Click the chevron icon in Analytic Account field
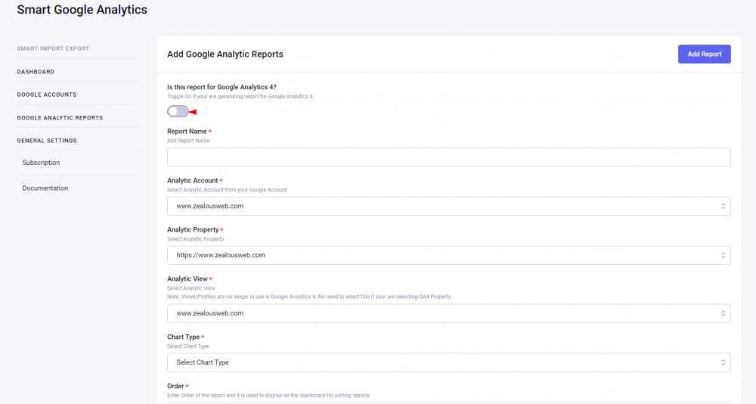 pos(723,206)
